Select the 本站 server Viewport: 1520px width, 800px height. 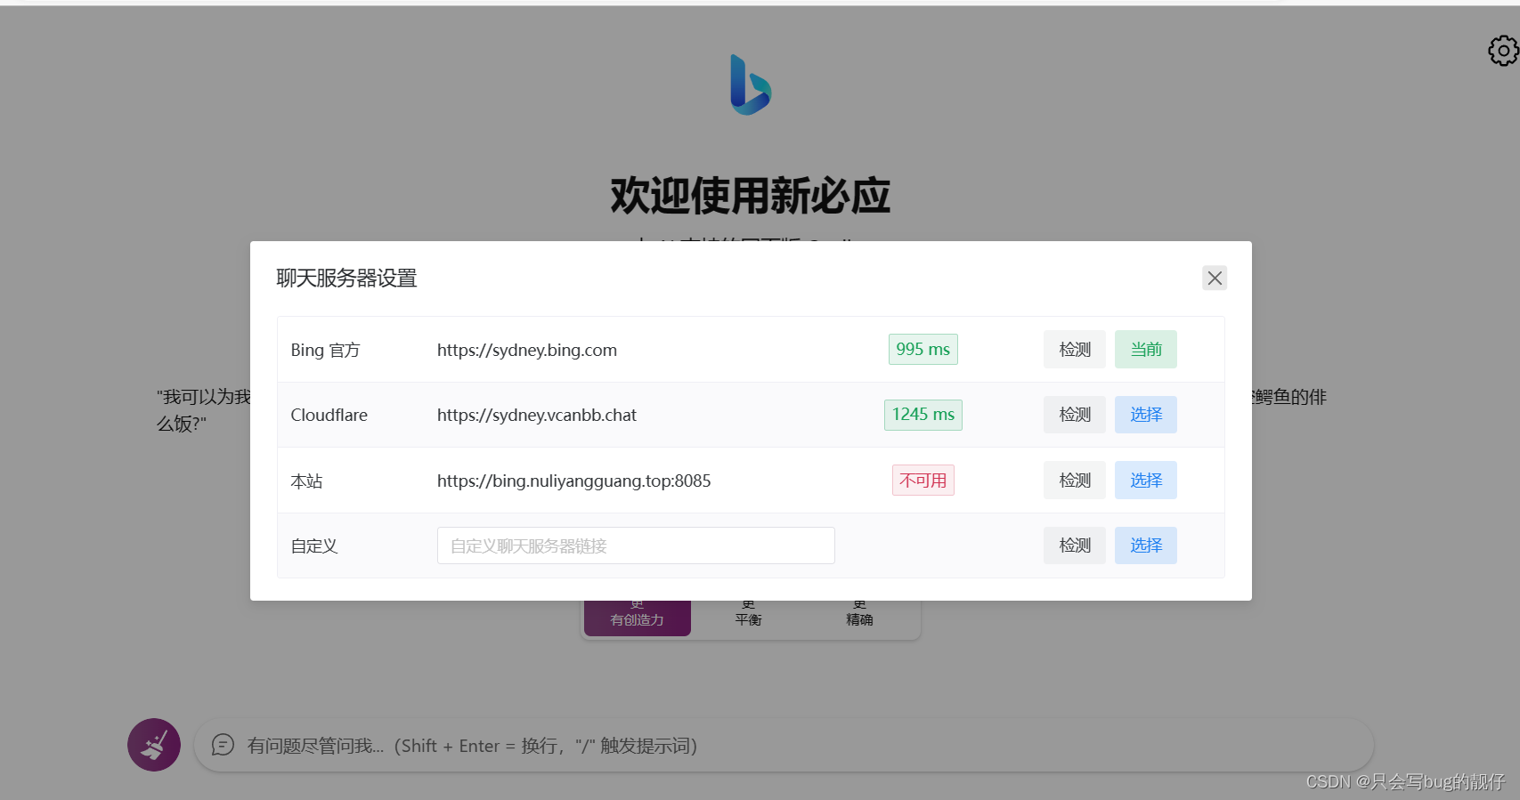pos(1146,481)
